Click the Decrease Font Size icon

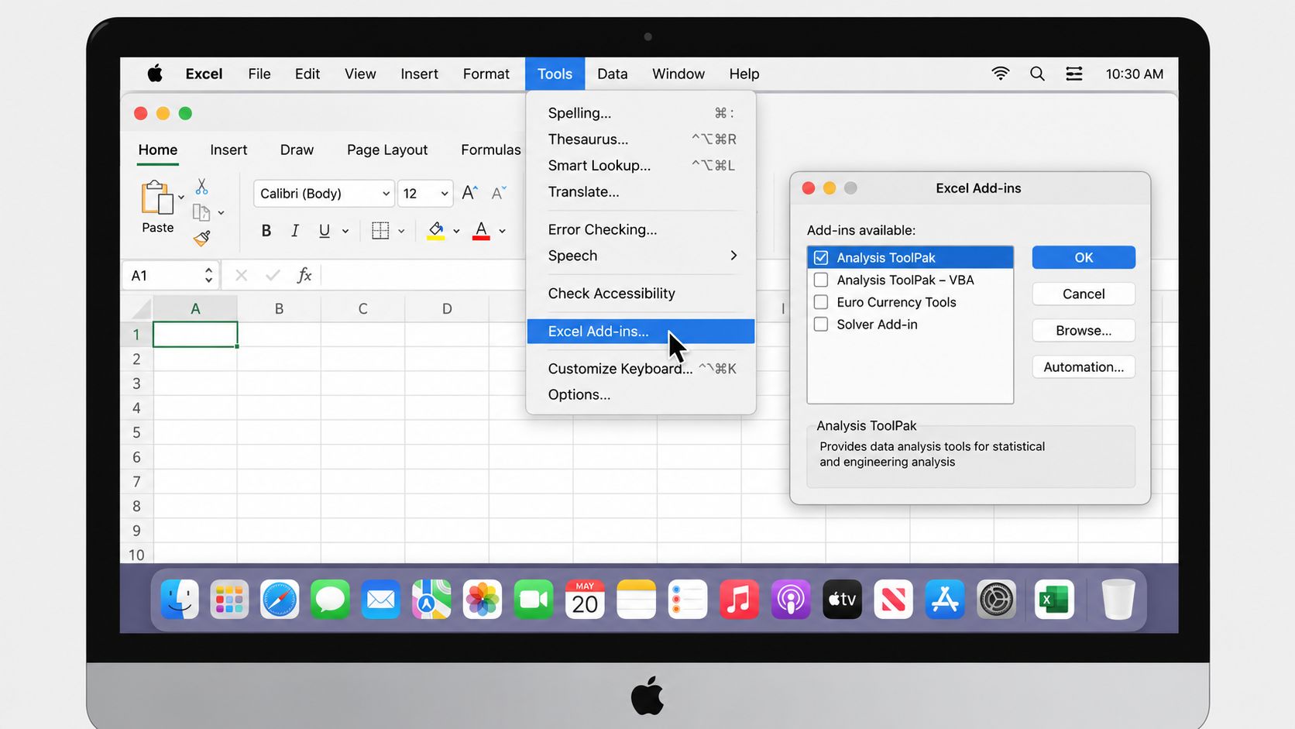click(499, 193)
